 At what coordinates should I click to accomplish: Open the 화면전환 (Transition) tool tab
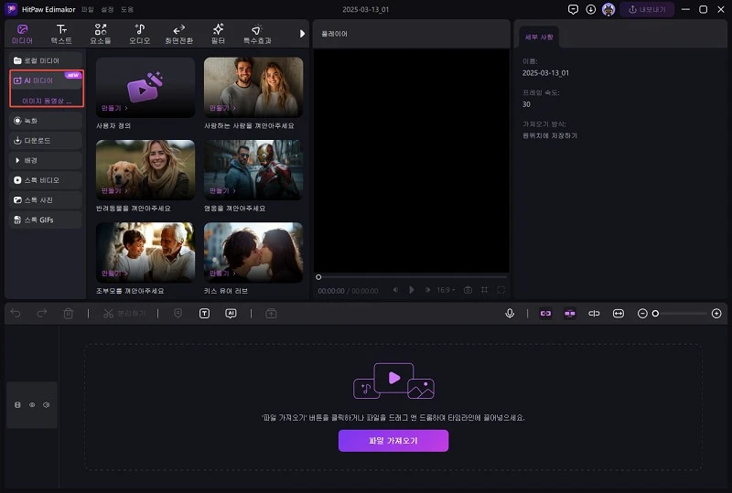179,34
